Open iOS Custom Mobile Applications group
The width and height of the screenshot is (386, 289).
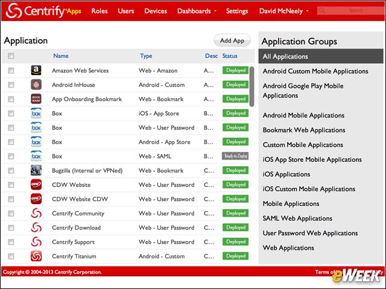coord(309,189)
